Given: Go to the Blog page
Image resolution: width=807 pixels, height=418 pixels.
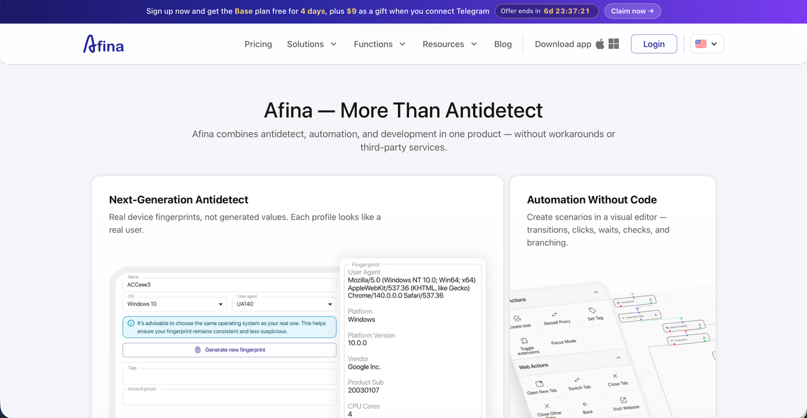Looking at the screenshot, I should pos(503,44).
